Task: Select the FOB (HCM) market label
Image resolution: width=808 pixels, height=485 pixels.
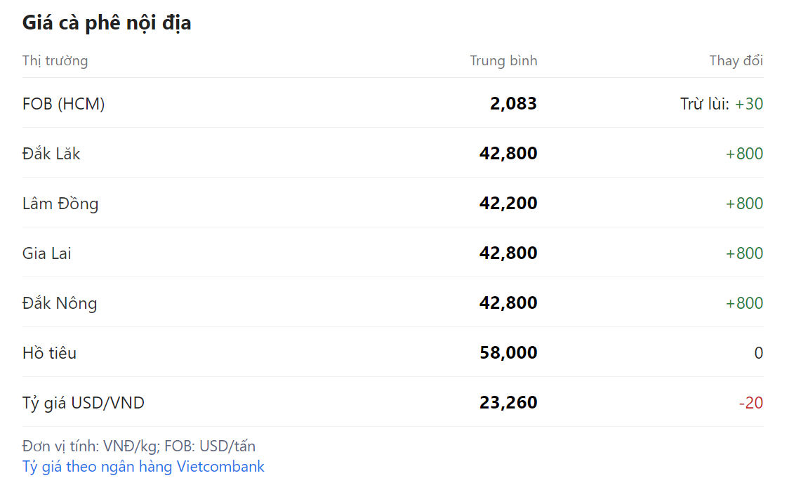Action: [x=63, y=104]
